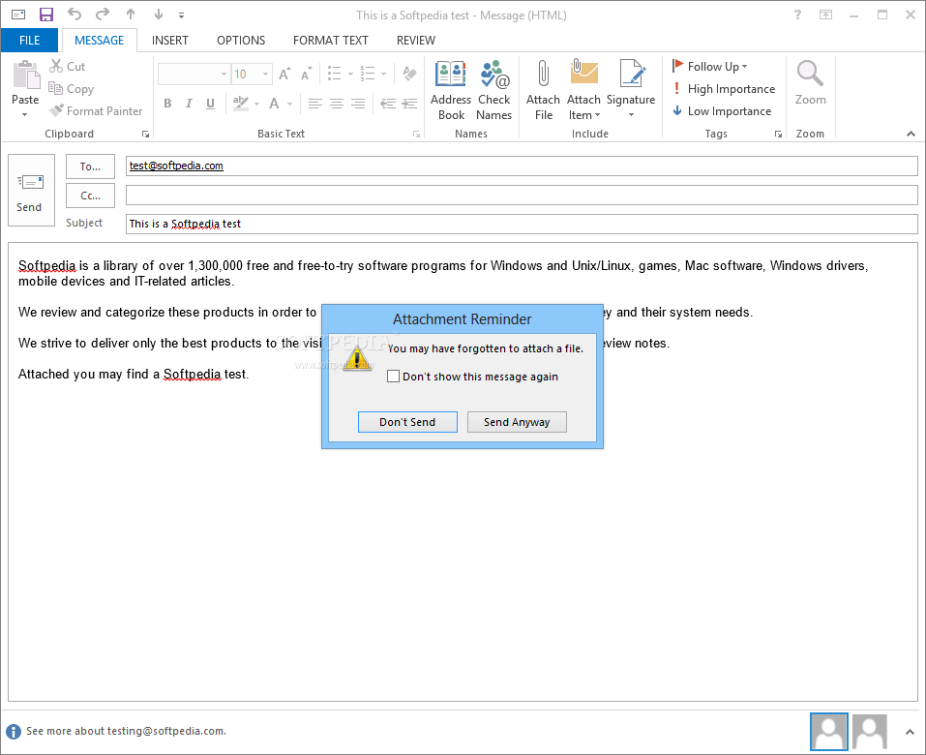Screen dimensions: 926x755
Task: Switch to the OPTIONS tab
Action: [241, 41]
